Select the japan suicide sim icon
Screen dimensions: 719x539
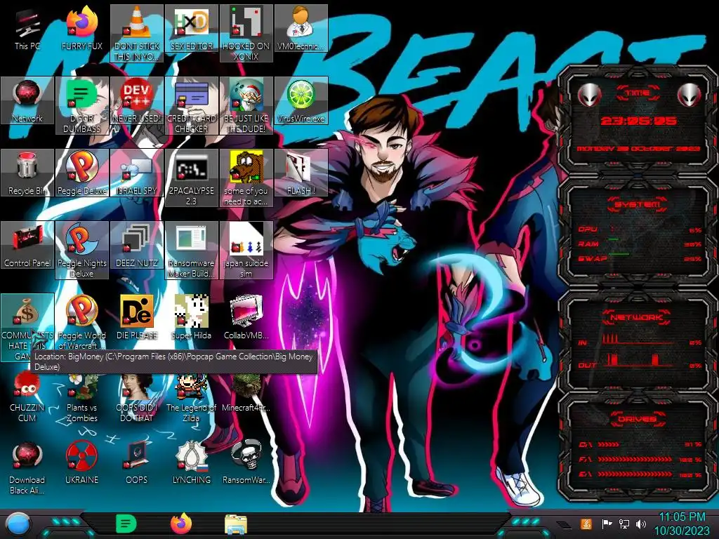(x=246, y=250)
